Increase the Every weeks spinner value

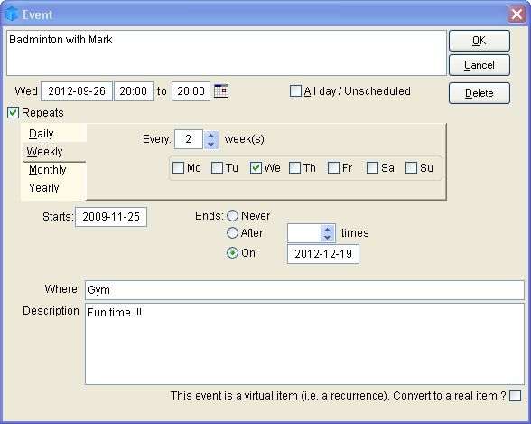click(211, 136)
